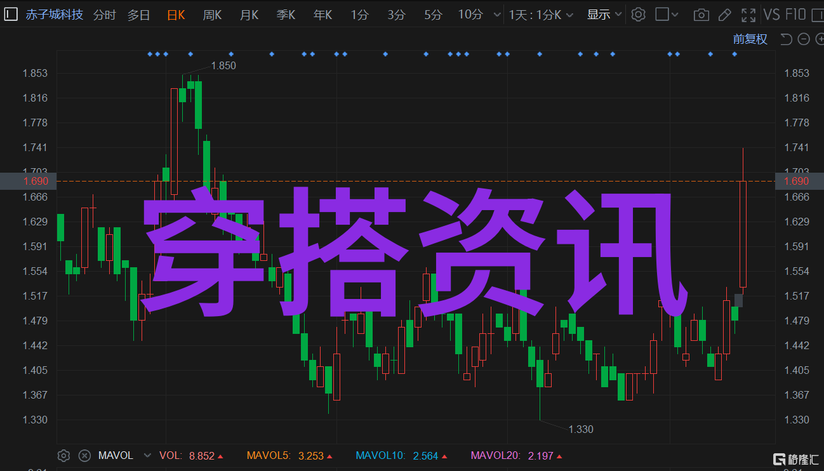Screen dimensions: 824x471
Task: Click the 1.853 label on right axis
Action: 797,73
